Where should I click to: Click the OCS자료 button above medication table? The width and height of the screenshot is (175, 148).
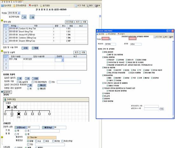click(x=69, y=22)
